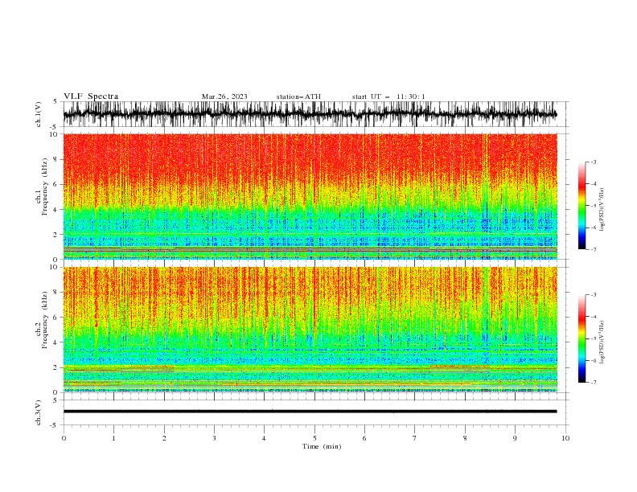Click the '8' kHz tick on ch.1 spectrogram axis
Screen dimensions: 637x492
coord(56,159)
